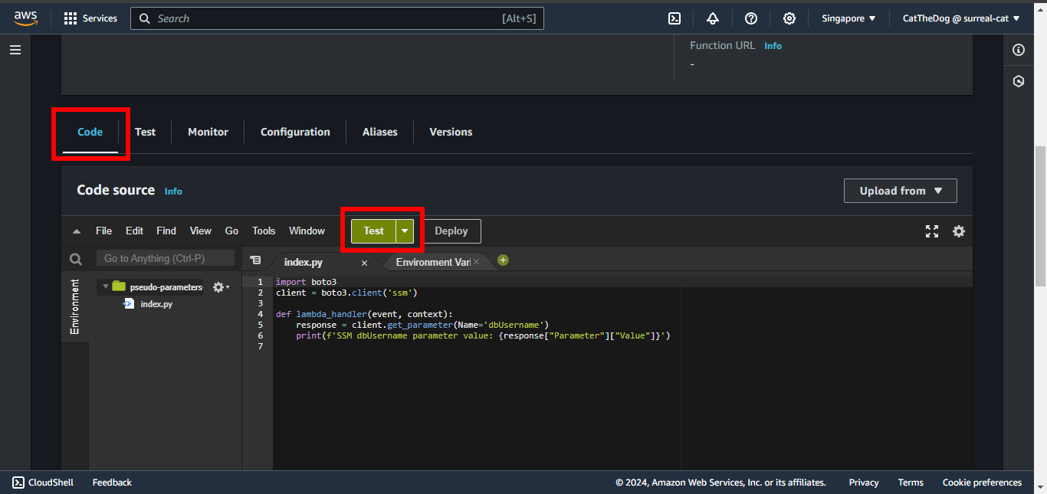Screen dimensions: 1047x494
Task: Click the help question mark icon
Action: 751,18
